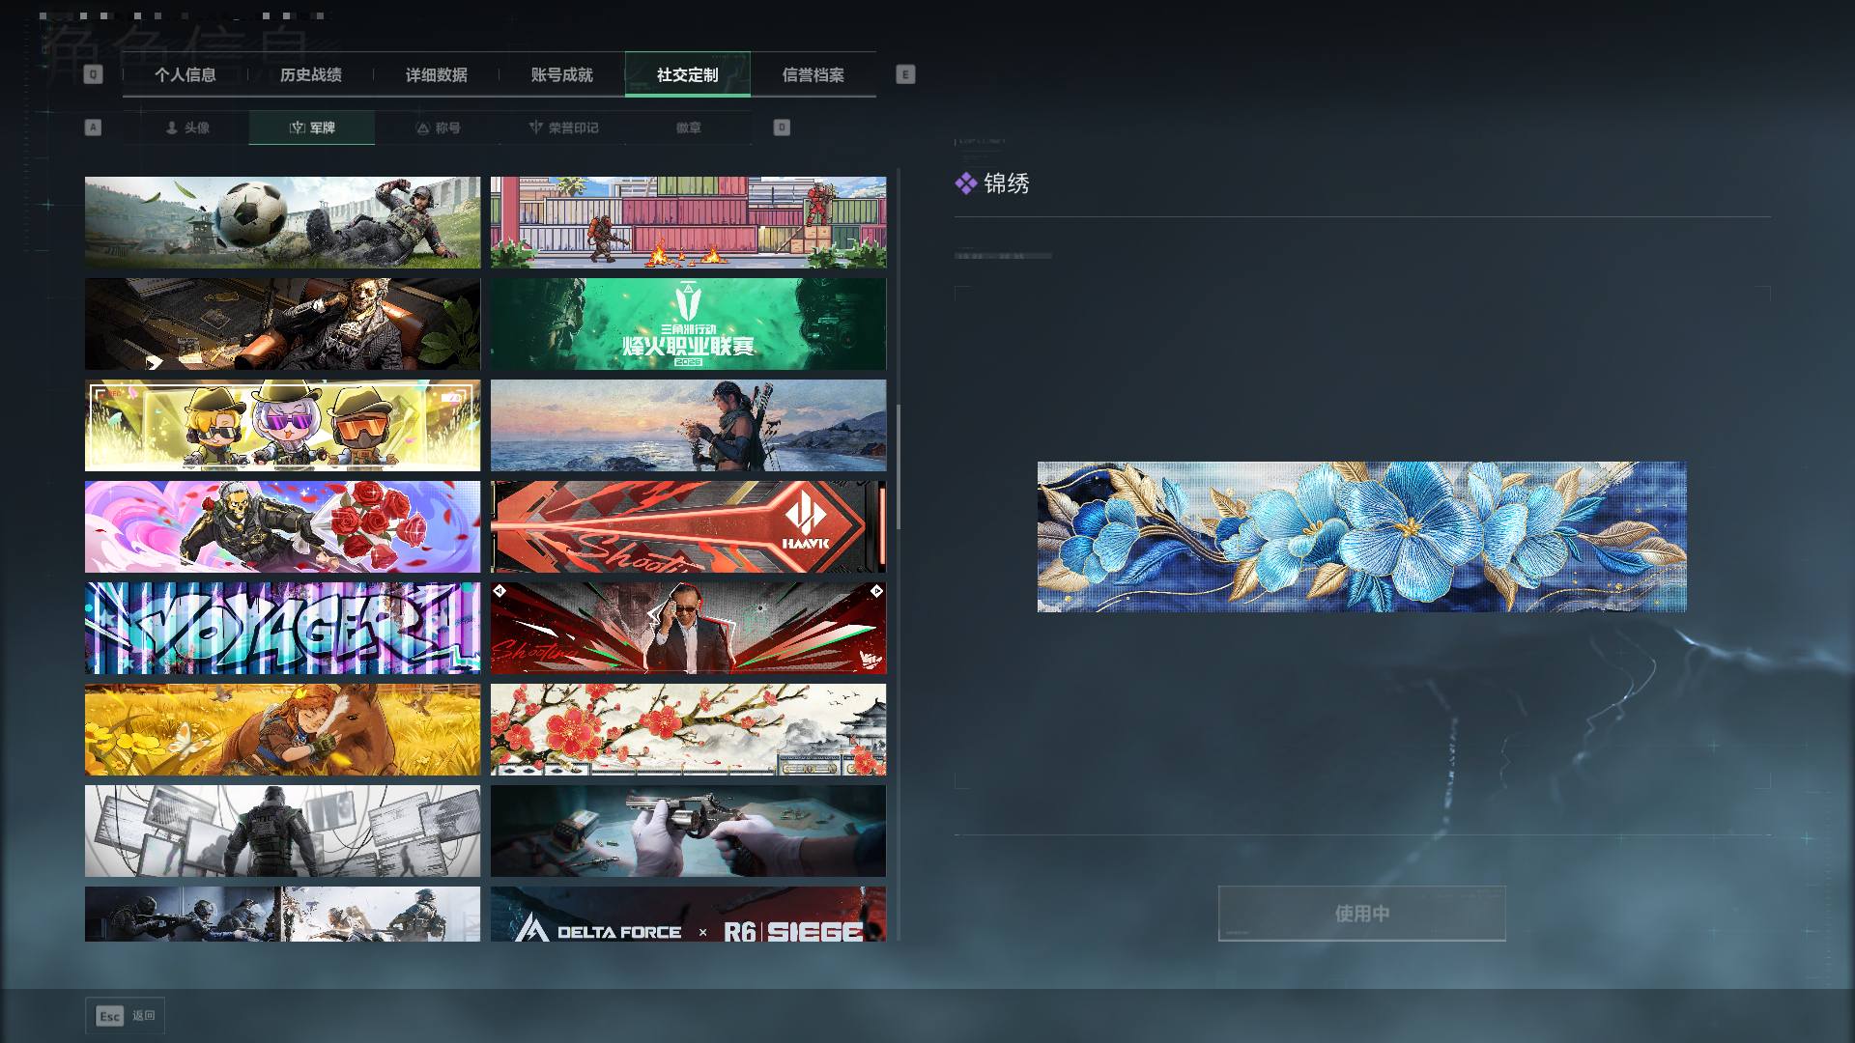1855x1043 pixels.
Task: Select the green 烽火职业联赛 banner
Action: pos(688,324)
